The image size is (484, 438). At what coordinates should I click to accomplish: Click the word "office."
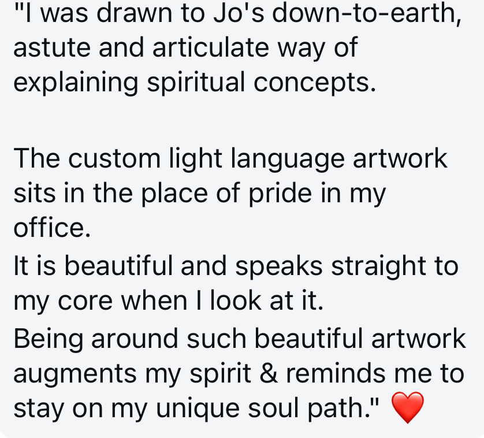(52, 227)
